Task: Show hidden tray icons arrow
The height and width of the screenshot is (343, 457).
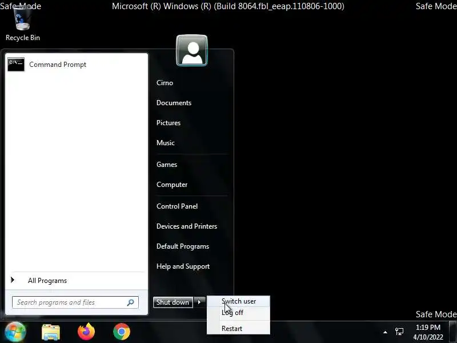Action: [385, 332]
